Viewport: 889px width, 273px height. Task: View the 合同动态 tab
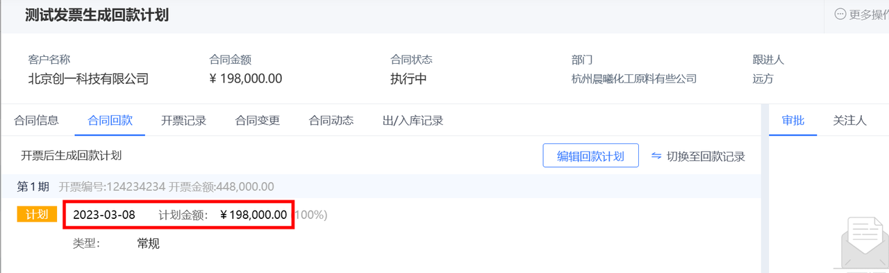click(x=331, y=120)
